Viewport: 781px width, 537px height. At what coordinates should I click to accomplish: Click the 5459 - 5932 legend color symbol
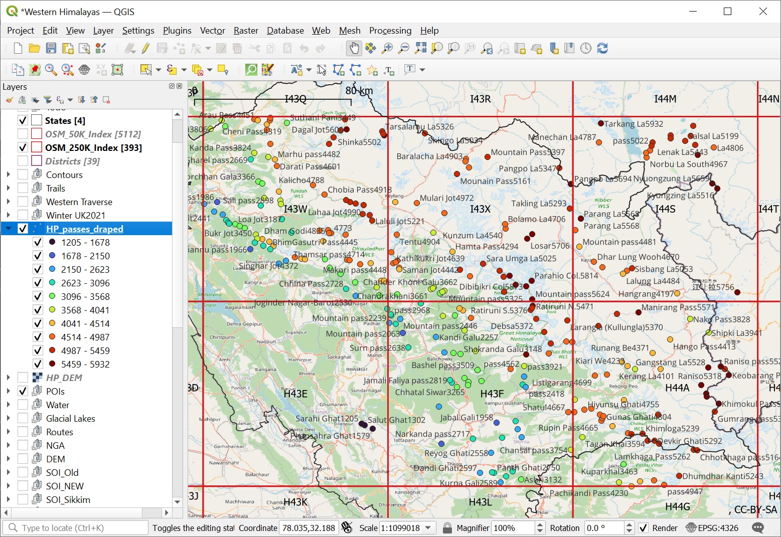[x=52, y=364]
